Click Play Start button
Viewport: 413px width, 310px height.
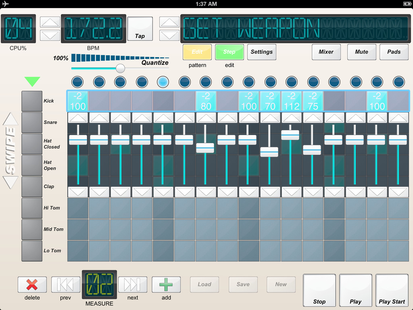point(392,290)
